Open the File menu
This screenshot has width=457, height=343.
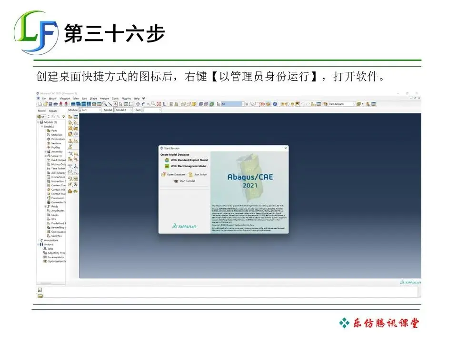pyautogui.click(x=43, y=99)
